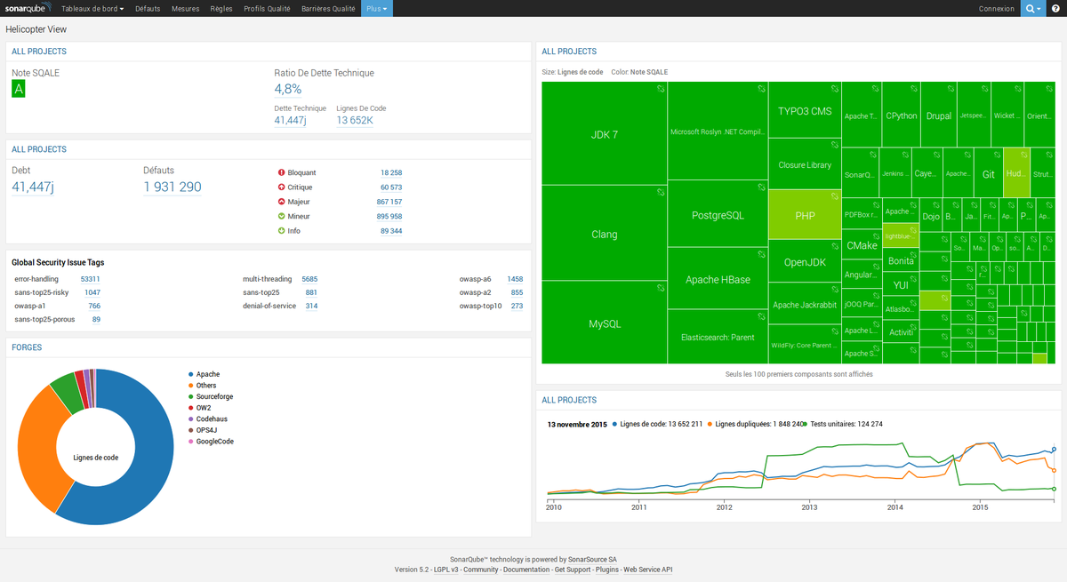Image resolution: width=1067 pixels, height=582 pixels.
Task: Select the GoogleCode legend entry
Action: coord(211,442)
